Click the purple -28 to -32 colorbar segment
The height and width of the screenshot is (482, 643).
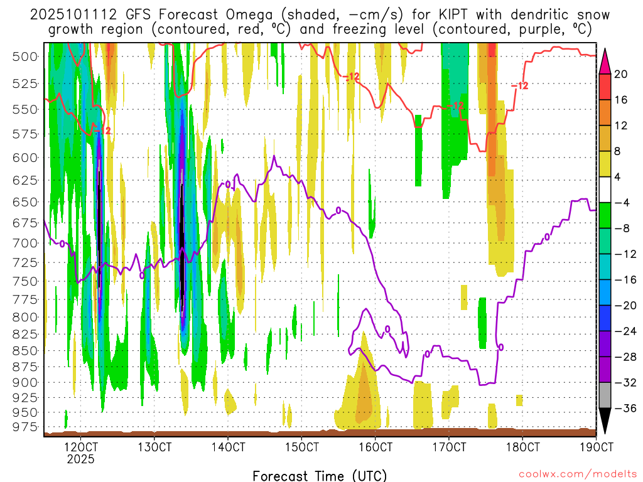[x=605, y=369]
